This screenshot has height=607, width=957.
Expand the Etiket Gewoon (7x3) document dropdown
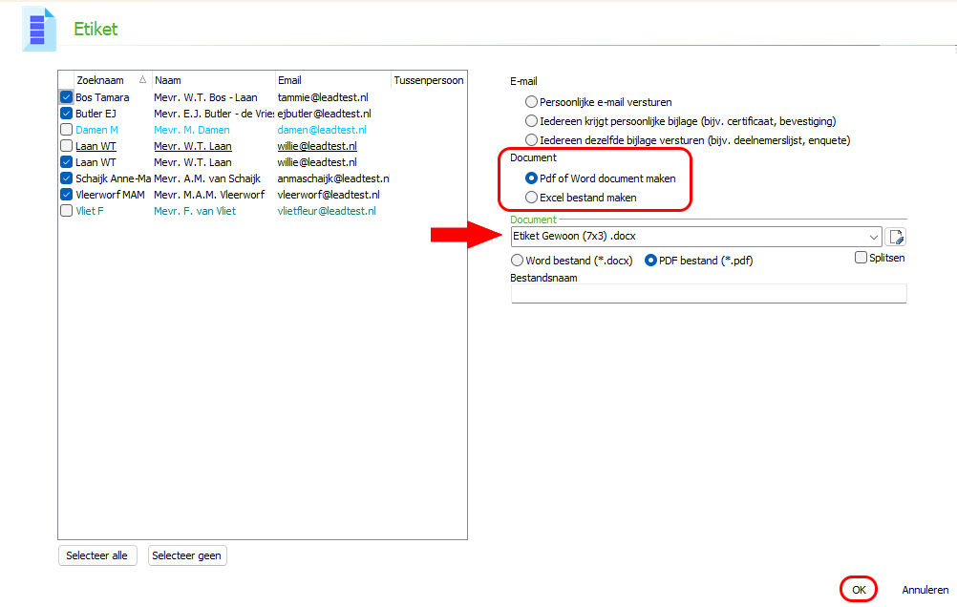873,237
